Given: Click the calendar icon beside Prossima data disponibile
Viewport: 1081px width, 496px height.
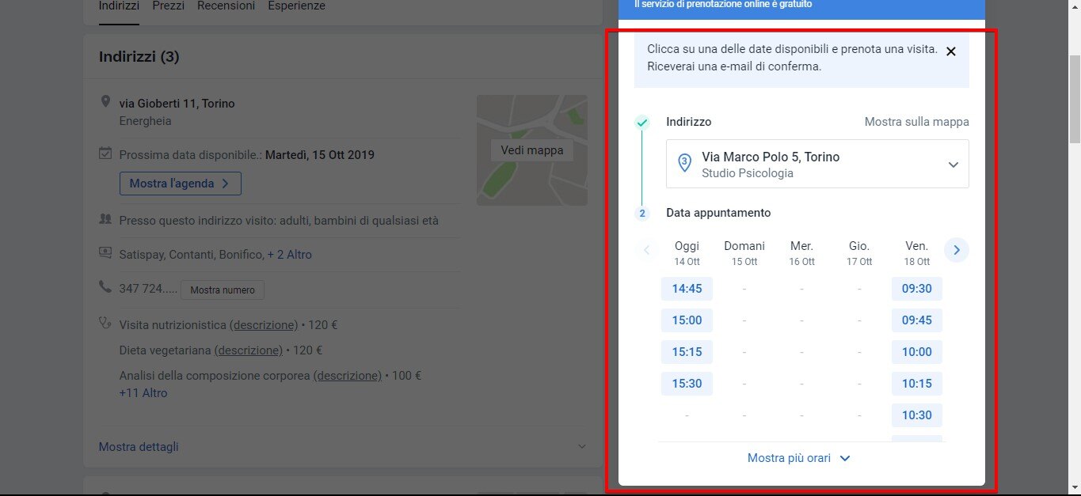Looking at the screenshot, I should (x=105, y=153).
